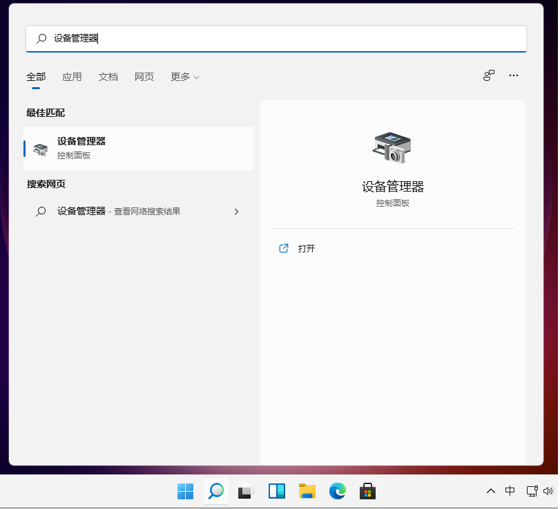Open the ellipsis more options menu

tap(514, 75)
